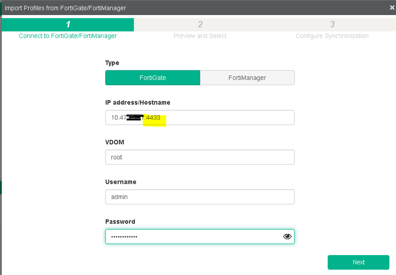
Task: Click the Connect to FortiGate/FortiManager step label
Action: click(68, 36)
